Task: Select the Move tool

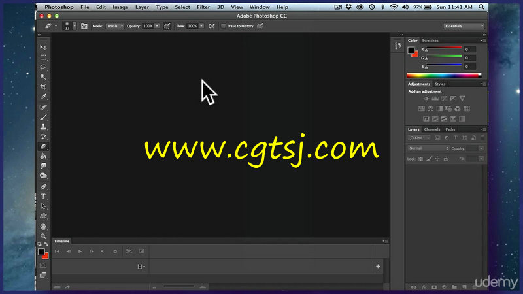Action: point(43,48)
